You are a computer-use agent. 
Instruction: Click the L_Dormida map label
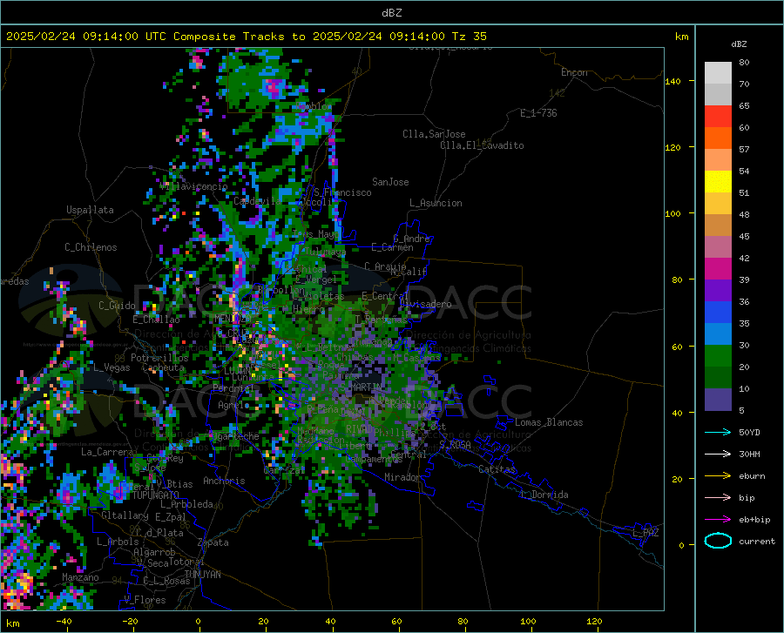[544, 495]
